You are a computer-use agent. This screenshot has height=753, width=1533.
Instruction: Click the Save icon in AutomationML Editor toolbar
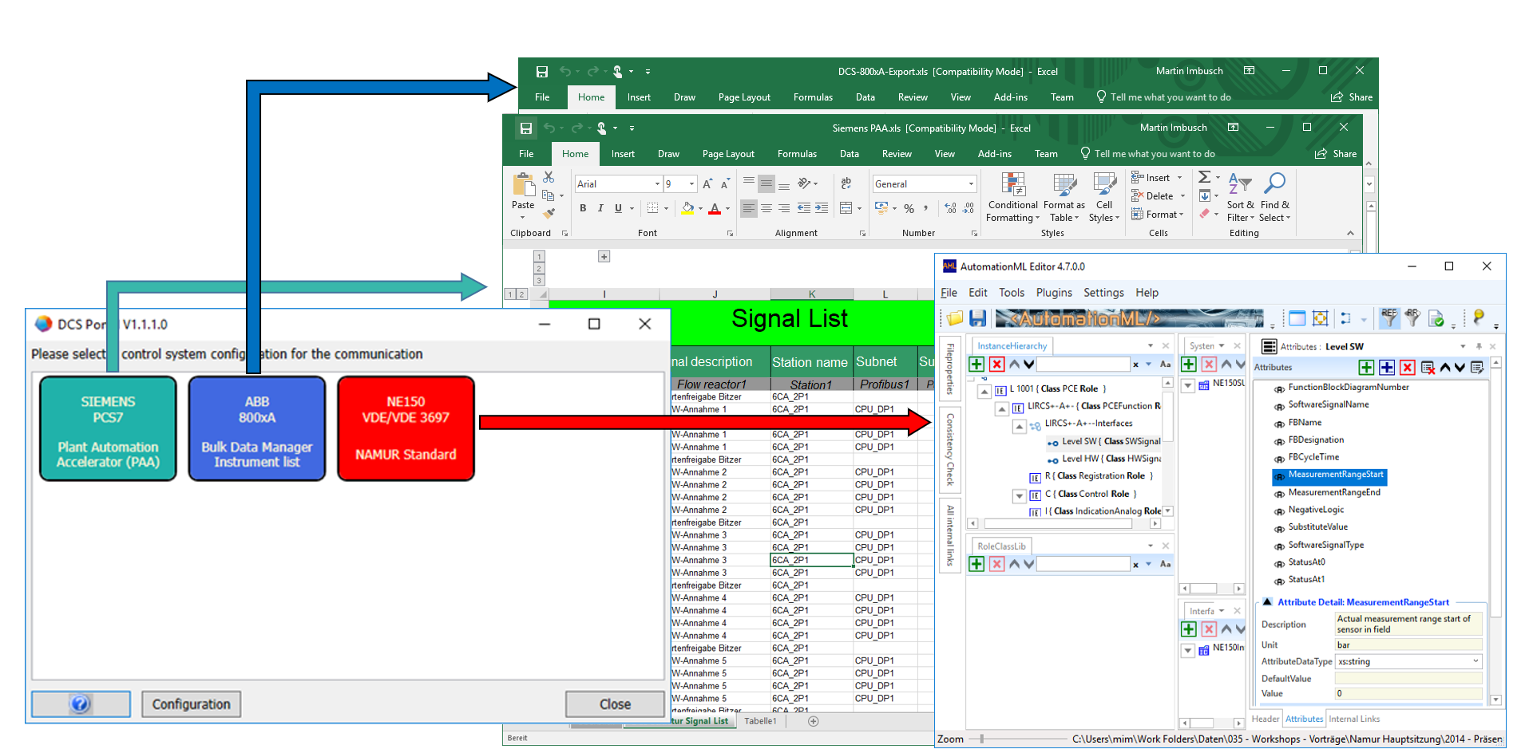[977, 318]
